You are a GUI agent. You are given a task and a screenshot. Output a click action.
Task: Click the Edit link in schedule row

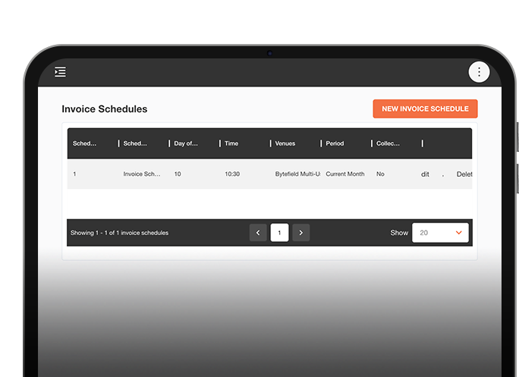(x=425, y=174)
